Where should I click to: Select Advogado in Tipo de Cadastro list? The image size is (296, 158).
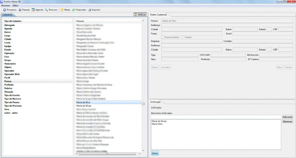point(10,25)
